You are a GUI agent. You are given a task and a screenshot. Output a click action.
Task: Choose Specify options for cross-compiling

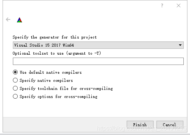pyautogui.click(x=15, y=96)
